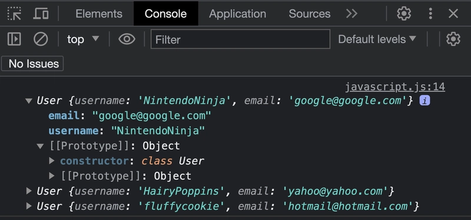Click the email property key label

tap(64, 116)
